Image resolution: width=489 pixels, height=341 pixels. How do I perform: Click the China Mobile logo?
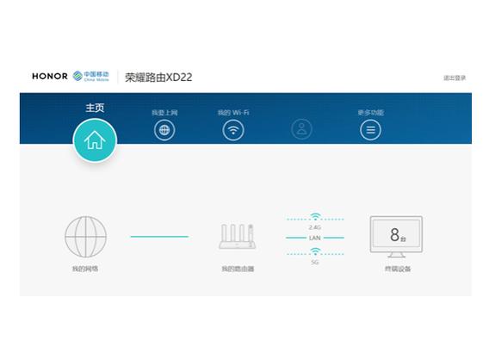(x=90, y=76)
